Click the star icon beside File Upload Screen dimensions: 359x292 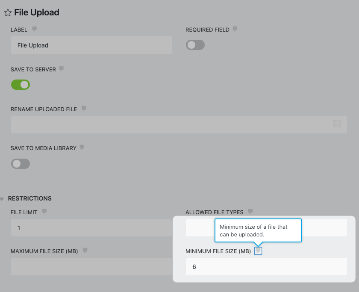pos(8,13)
